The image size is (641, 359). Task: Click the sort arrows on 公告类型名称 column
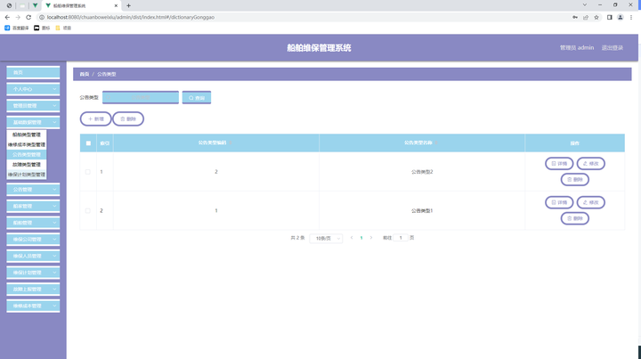436,143
